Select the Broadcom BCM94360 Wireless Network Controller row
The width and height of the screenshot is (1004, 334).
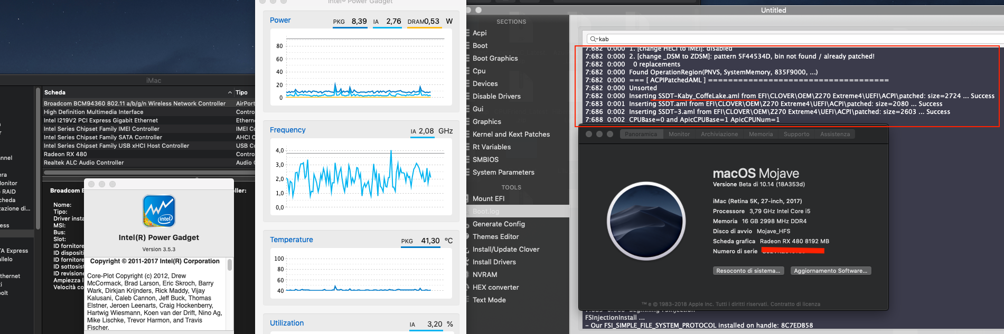[148, 103]
